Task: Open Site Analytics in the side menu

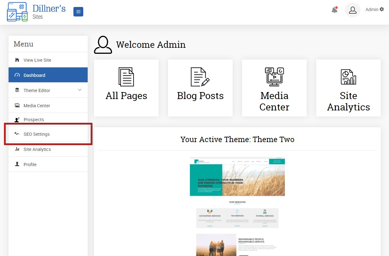Action: click(48, 149)
